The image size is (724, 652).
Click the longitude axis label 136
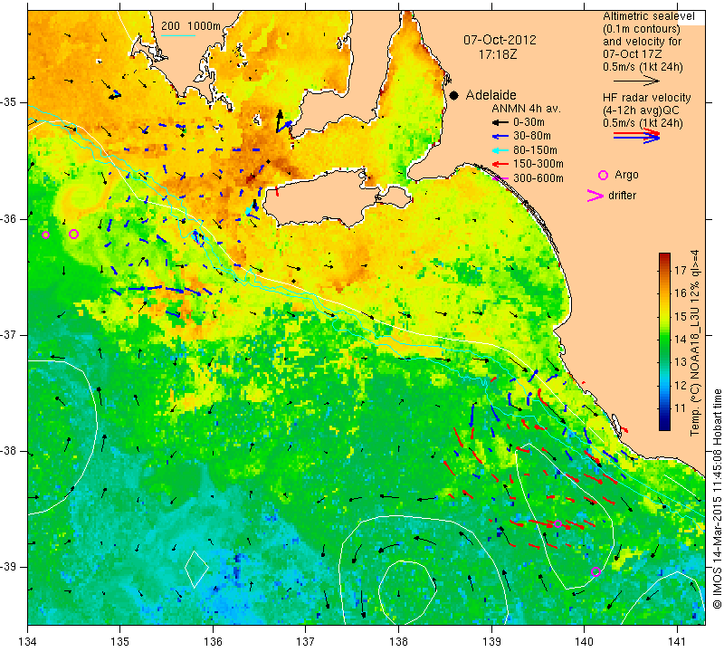click(213, 641)
